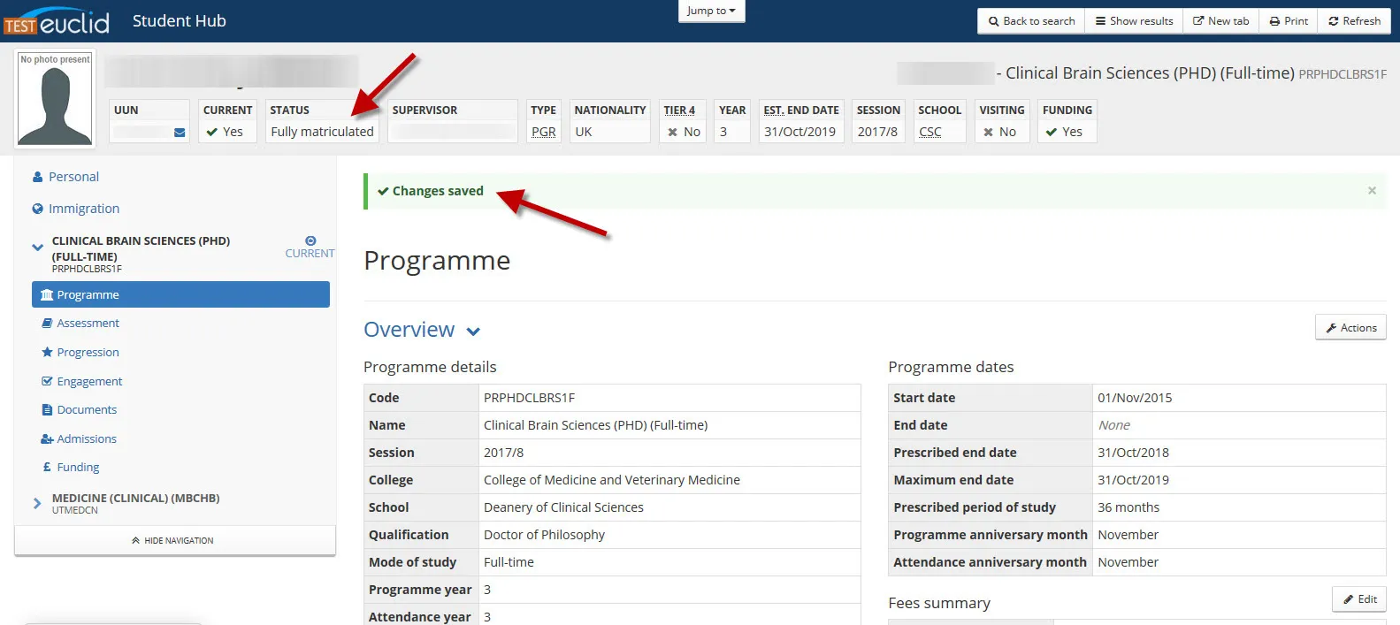Image resolution: width=1400 pixels, height=625 pixels.
Task: Collapse the Overview section chevron
Action: click(x=473, y=332)
